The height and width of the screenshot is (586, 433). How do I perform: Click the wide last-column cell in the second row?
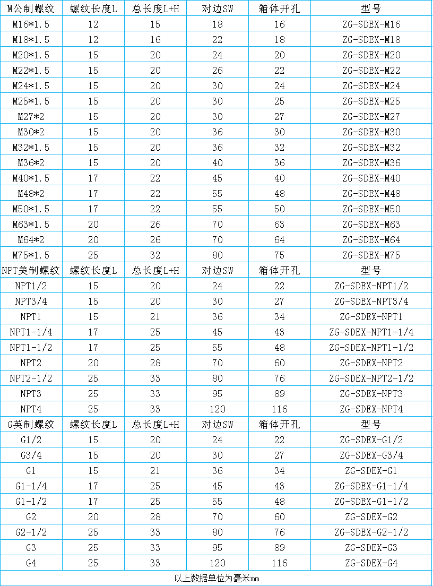(x=371, y=23)
